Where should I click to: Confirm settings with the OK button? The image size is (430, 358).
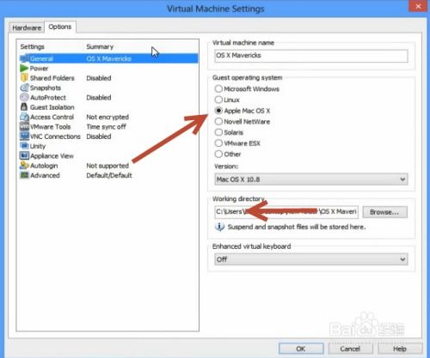[301, 349]
